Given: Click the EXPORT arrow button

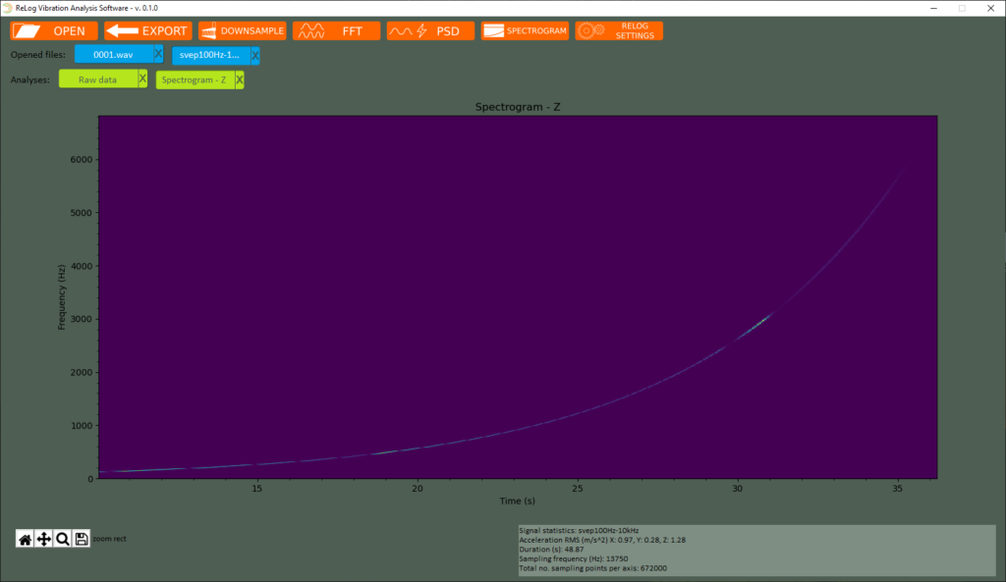Looking at the screenshot, I should (148, 30).
